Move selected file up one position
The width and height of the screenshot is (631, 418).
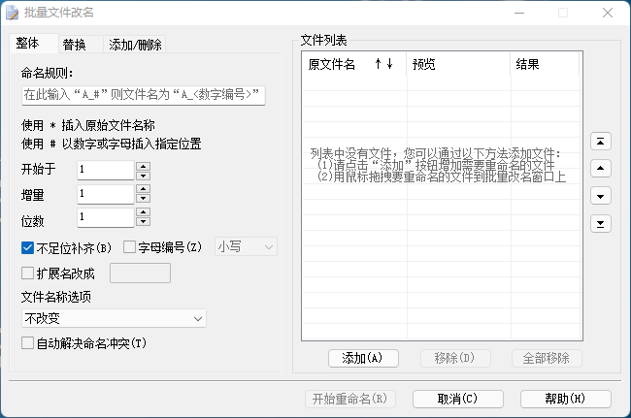(x=600, y=169)
